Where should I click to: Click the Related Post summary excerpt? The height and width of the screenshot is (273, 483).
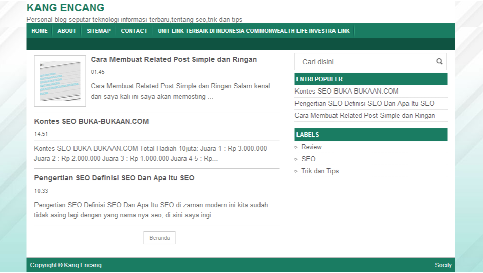pyautogui.click(x=180, y=92)
